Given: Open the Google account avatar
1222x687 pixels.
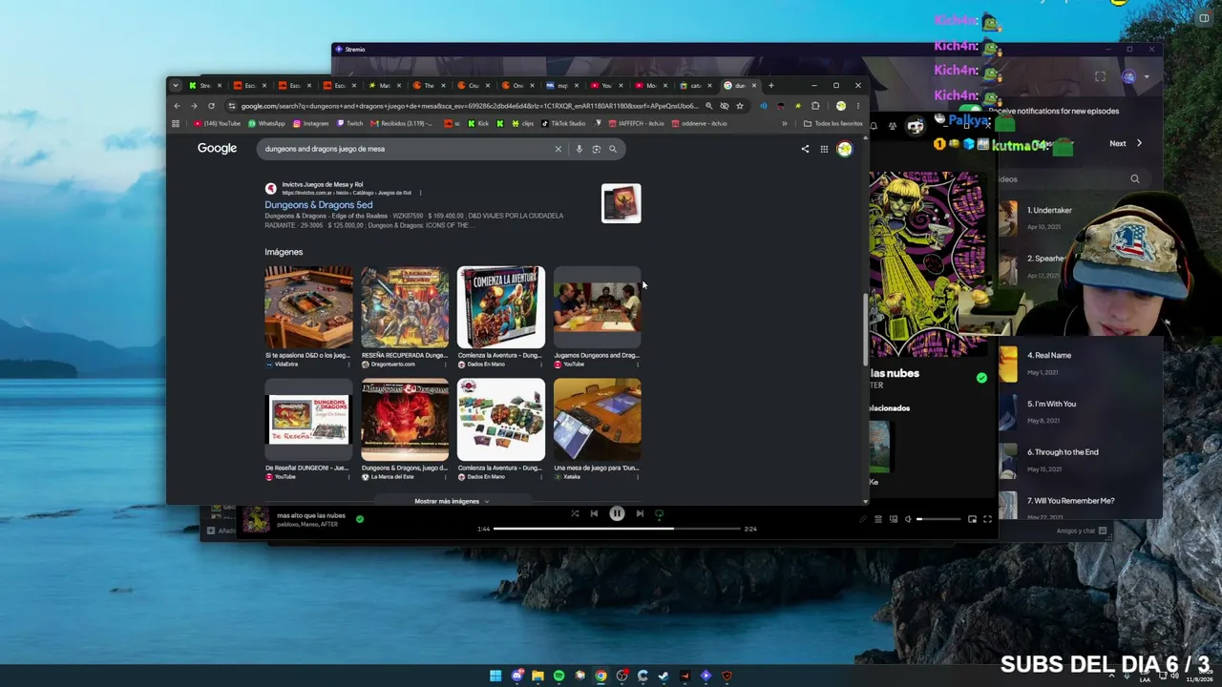Looking at the screenshot, I should click(844, 149).
